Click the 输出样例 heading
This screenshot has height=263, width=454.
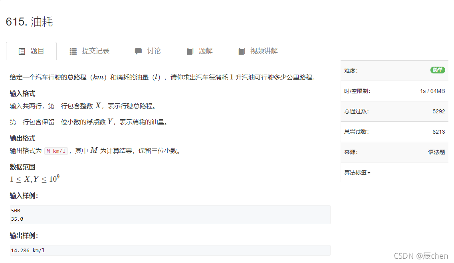(x=24, y=236)
